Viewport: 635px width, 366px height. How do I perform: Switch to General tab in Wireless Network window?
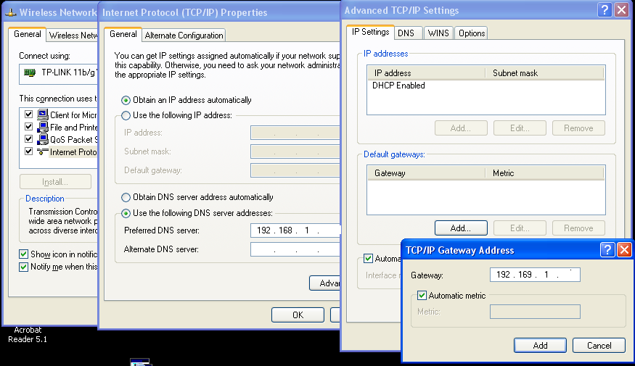coord(27,34)
